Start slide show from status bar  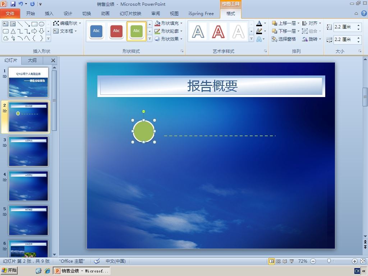point(291,261)
